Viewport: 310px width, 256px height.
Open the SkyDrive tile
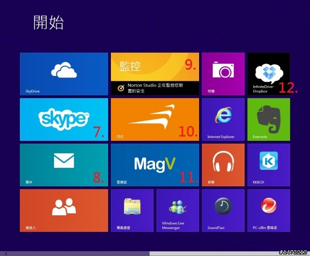64,74
